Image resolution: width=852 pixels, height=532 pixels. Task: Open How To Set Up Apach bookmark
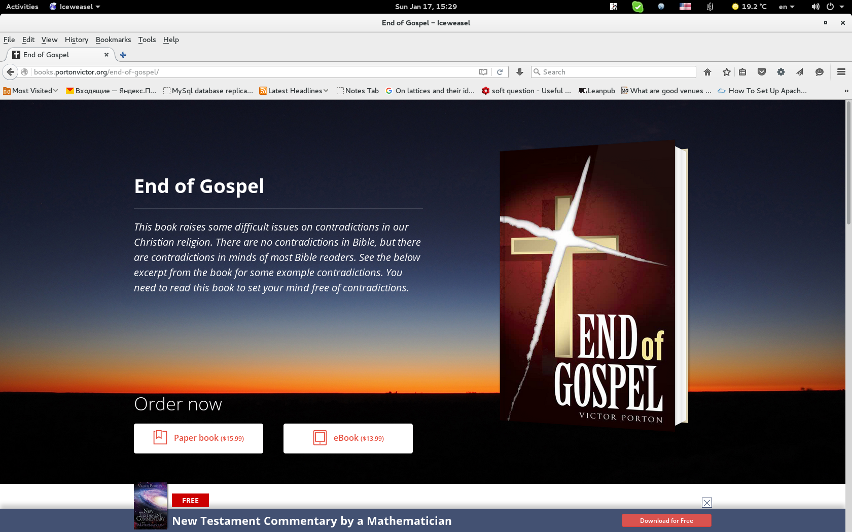(762, 91)
